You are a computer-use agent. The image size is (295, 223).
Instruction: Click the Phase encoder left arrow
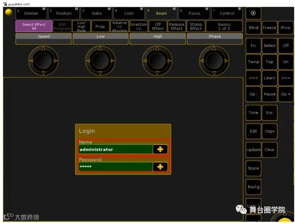point(202,61)
